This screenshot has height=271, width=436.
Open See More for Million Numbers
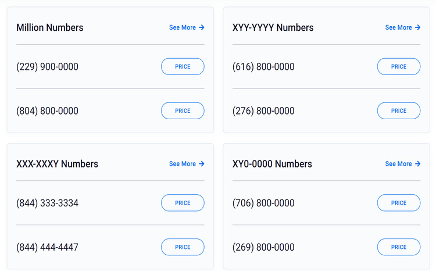tap(183, 27)
